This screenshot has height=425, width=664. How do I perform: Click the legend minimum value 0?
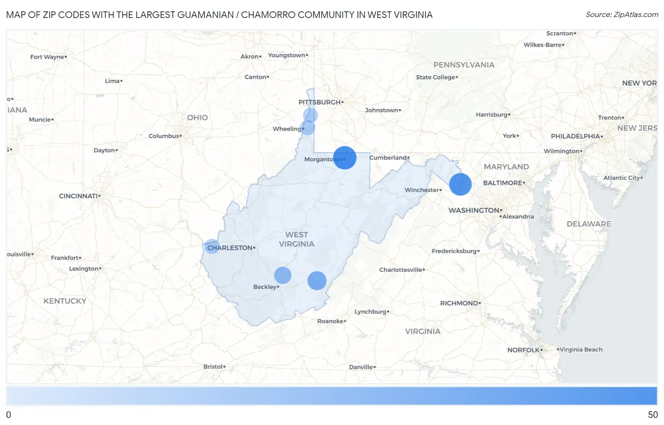[9, 415]
